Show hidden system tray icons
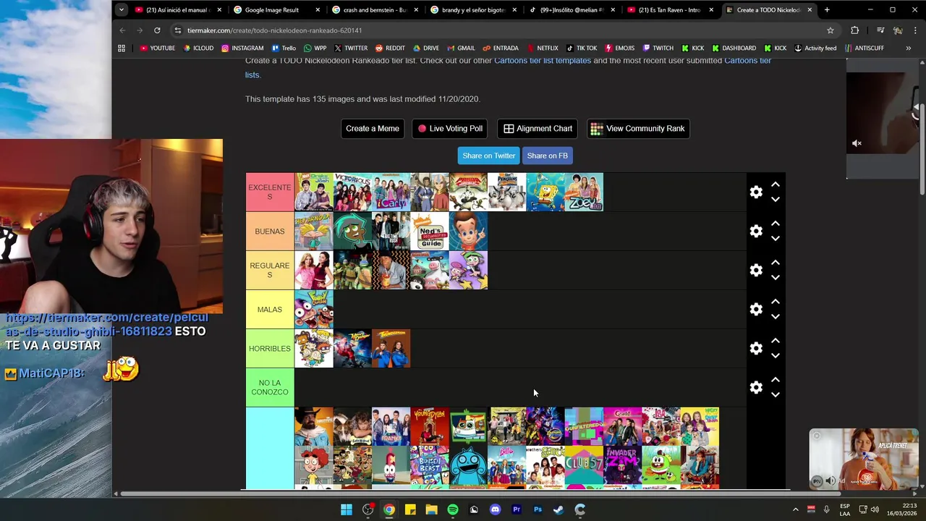 (795, 509)
